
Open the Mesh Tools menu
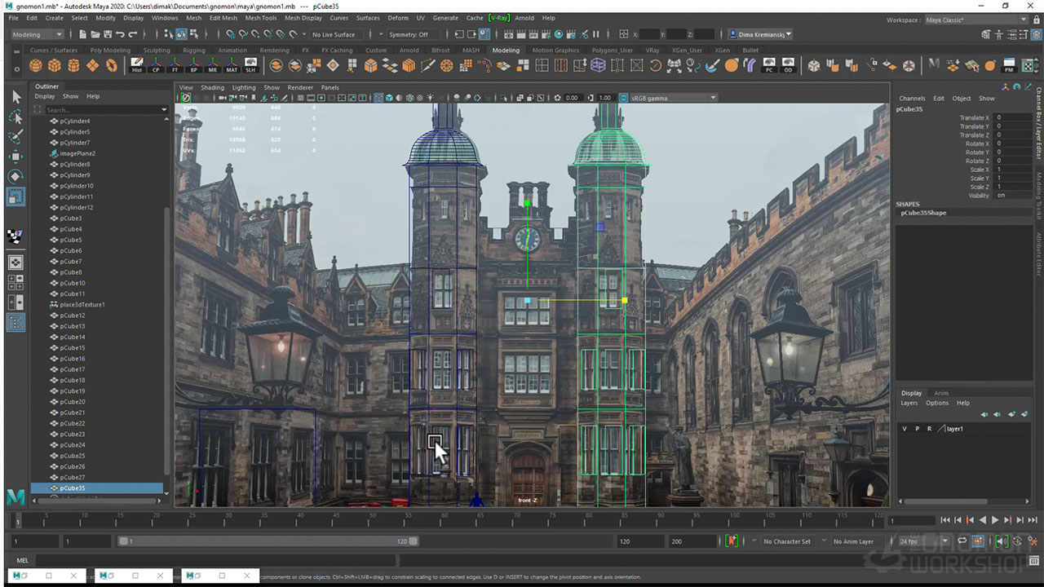[261, 18]
